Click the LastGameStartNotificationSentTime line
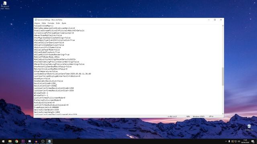Image resolution: width=257 pixels, height=144 pixels. 62,74
